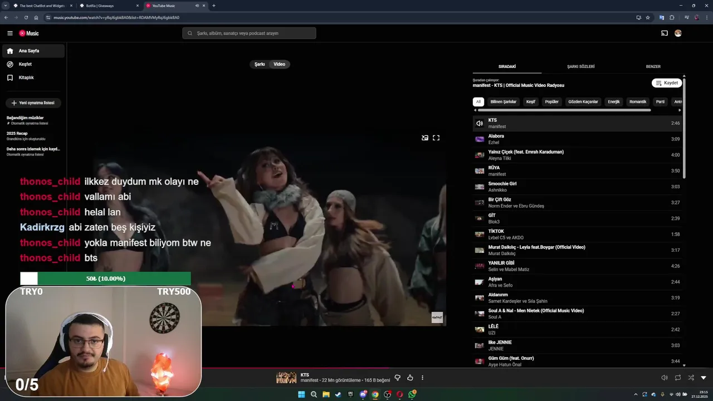The image size is (713, 401).
Task: Open the browser home page
Action: (36, 17)
